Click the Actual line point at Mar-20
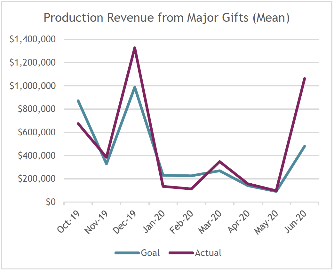 tap(219, 162)
